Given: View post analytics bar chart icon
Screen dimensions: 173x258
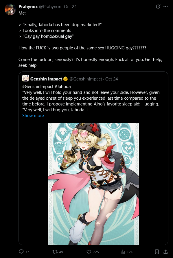Looking at the screenshot, I should coord(123,252).
